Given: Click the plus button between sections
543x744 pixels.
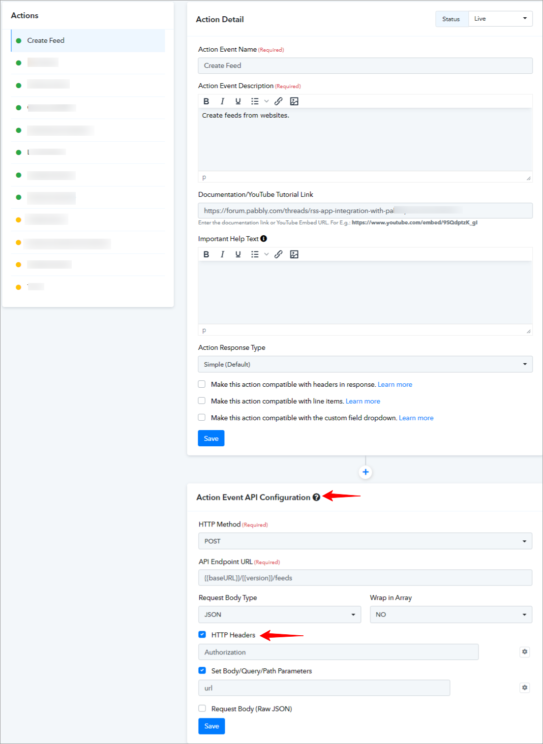Looking at the screenshot, I should [365, 472].
